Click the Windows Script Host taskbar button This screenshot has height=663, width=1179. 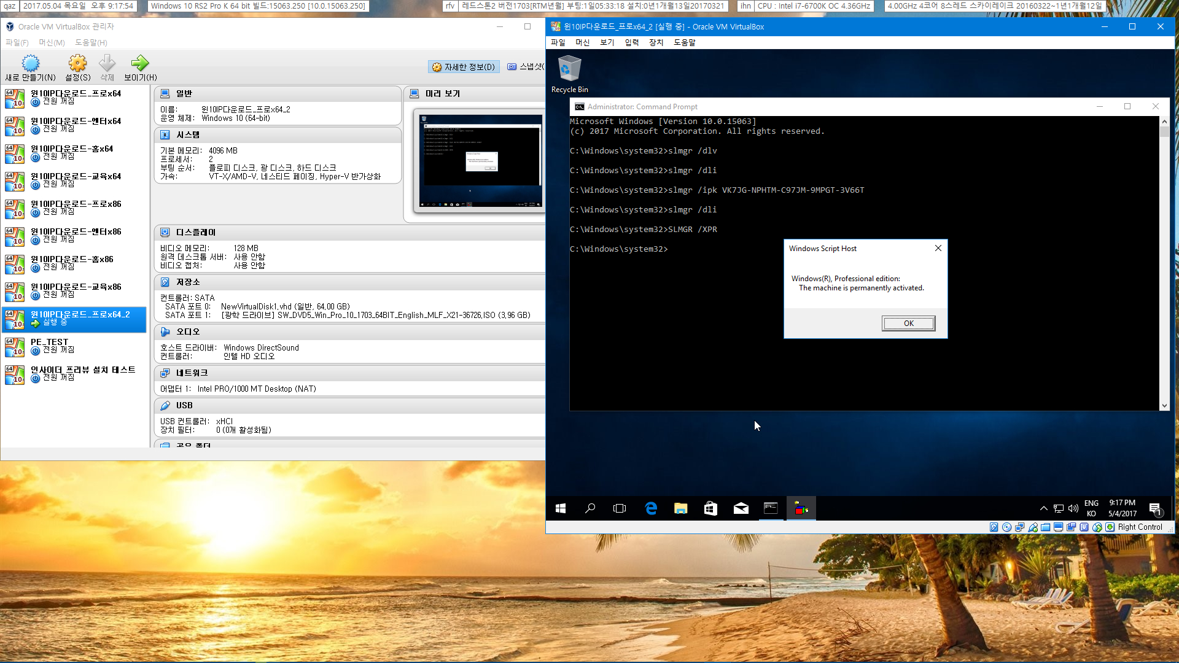[x=801, y=508]
